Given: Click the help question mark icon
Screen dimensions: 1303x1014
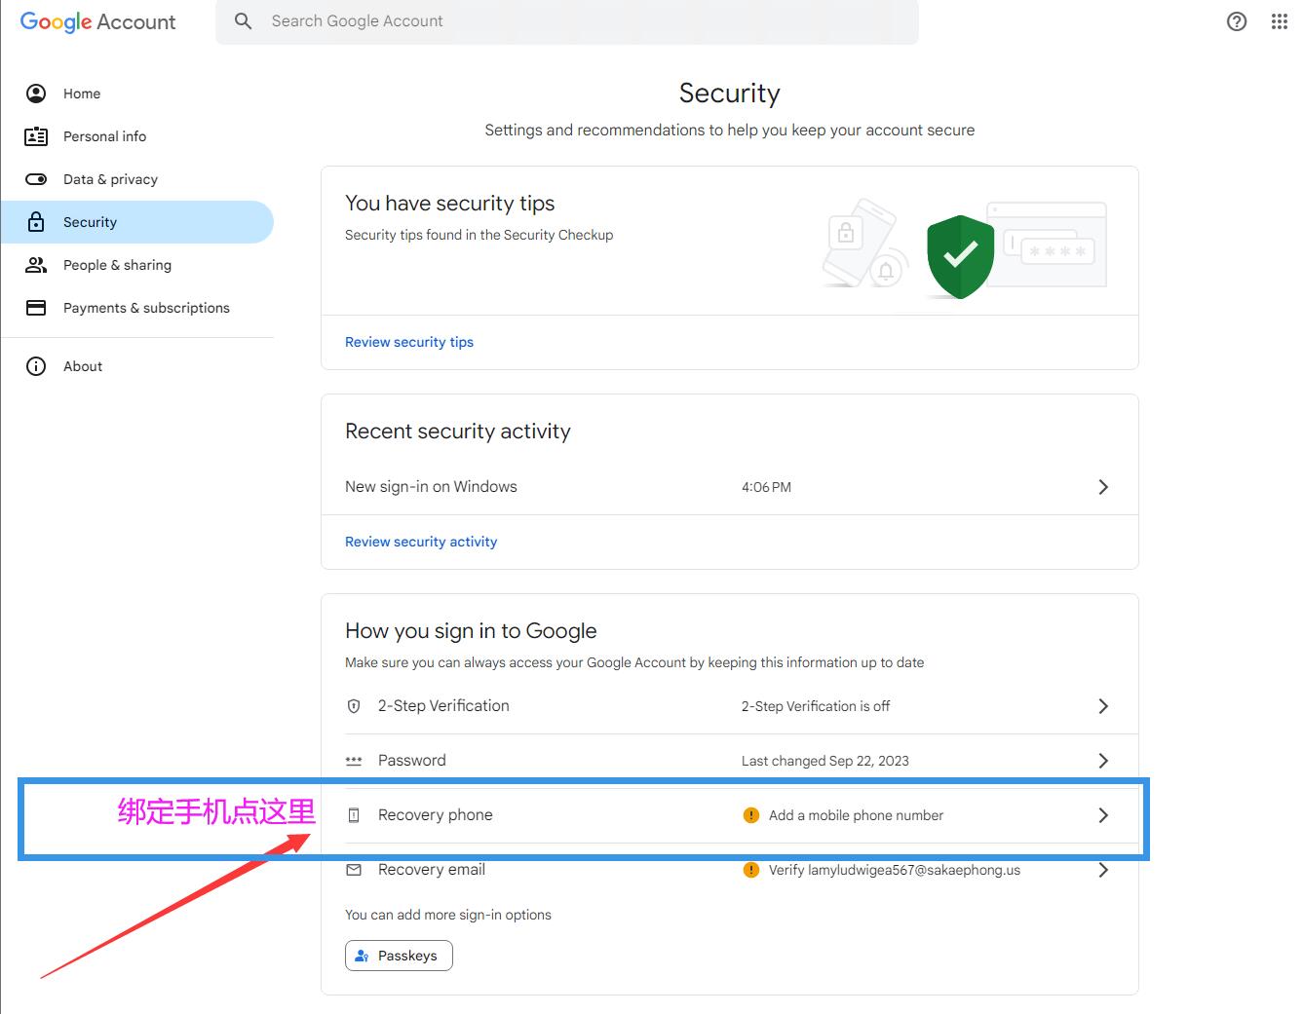Looking at the screenshot, I should [x=1237, y=21].
